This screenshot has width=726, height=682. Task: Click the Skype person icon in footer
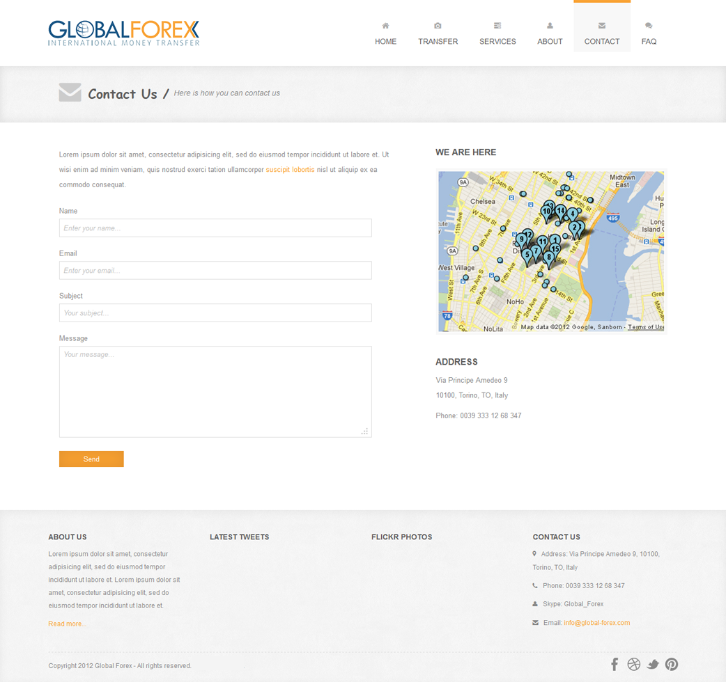(535, 604)
